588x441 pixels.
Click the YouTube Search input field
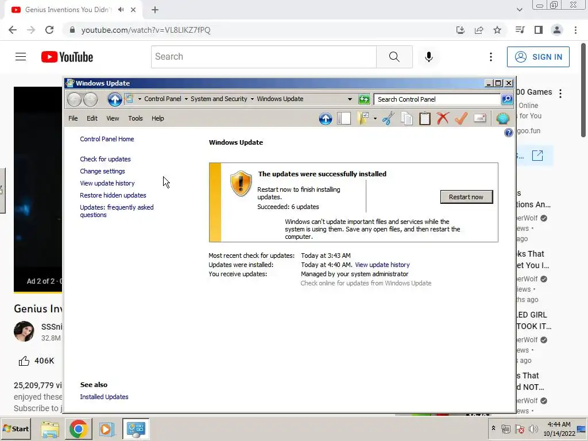pyautogui.click(x=264, y=57)
